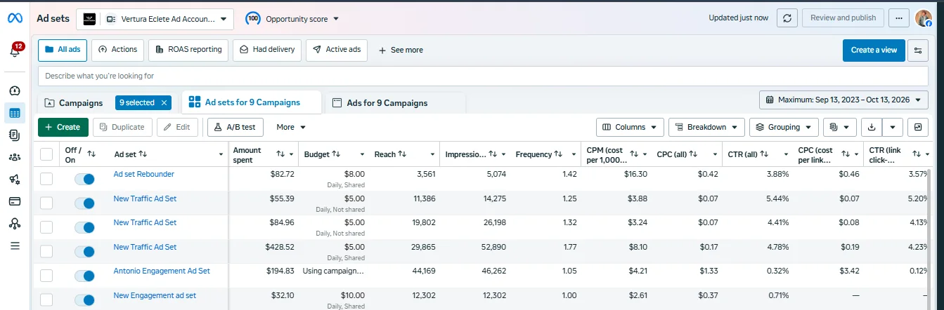Open the notifications bell icon
The height and width of the screenshot is (310, 944).
[15, 50]
